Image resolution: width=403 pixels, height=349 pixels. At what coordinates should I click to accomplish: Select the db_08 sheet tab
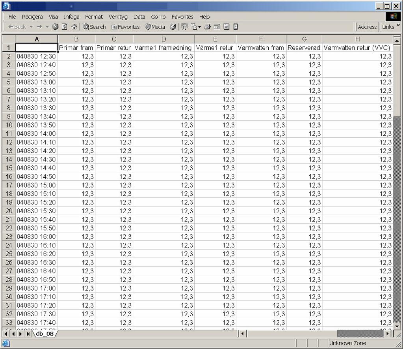click(x=45, y=334)
